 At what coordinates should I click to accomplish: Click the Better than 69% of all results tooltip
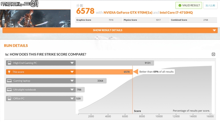click(x=156, y=72)
